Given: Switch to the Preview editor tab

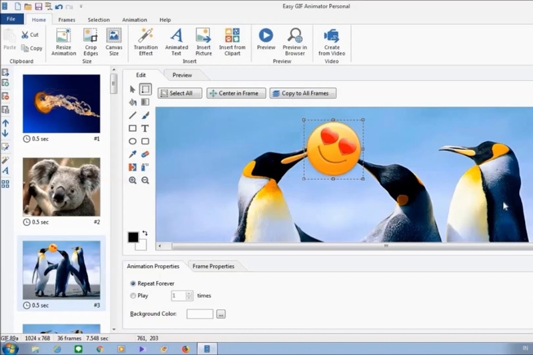Looking at the screenshot, I should click(182, 75).
